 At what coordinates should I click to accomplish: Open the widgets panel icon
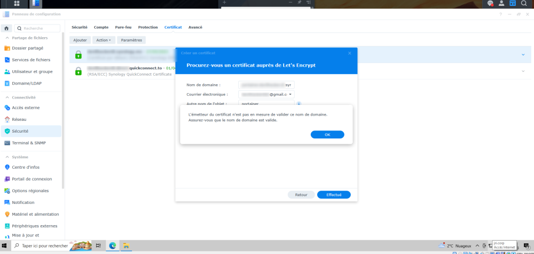[x=513, y=3]
